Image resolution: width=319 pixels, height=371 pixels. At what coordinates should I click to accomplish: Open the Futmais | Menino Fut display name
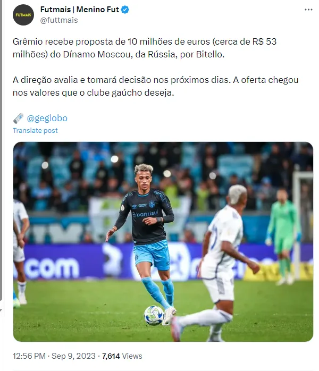[80, 10]
